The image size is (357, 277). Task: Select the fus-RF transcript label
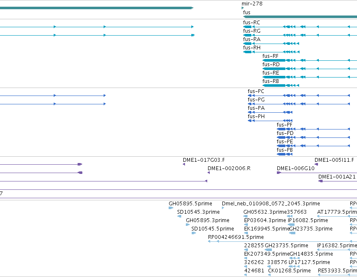(271, 56)
